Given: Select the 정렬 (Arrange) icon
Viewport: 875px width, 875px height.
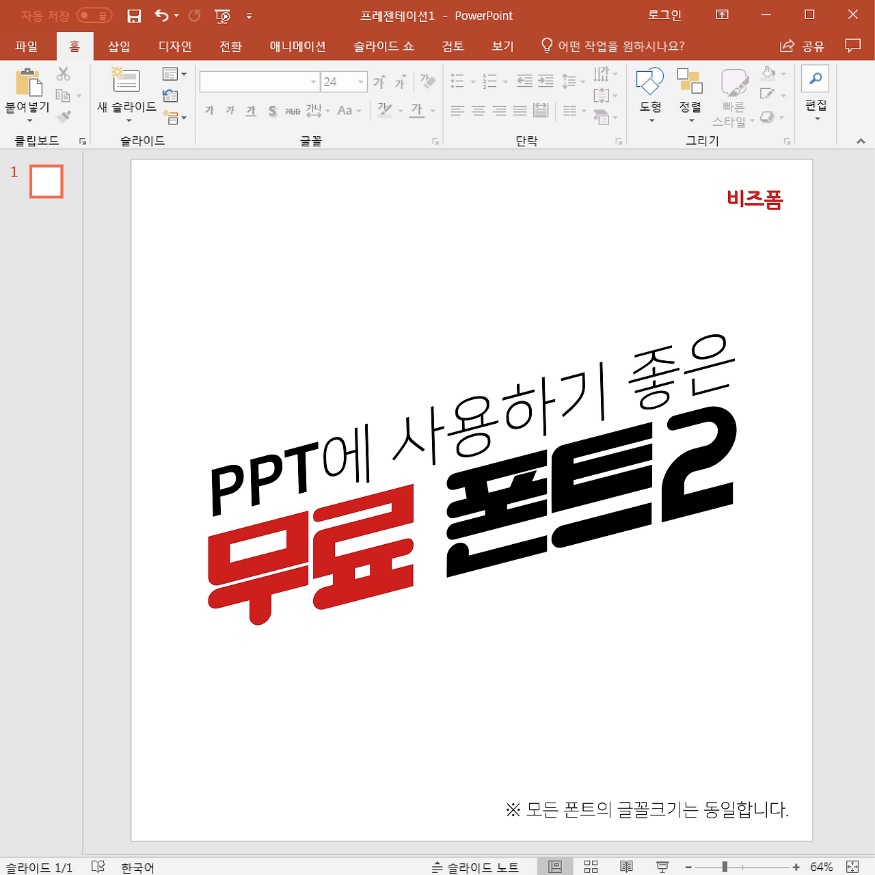Looking at the screenshot, I should tap(690, 82).
